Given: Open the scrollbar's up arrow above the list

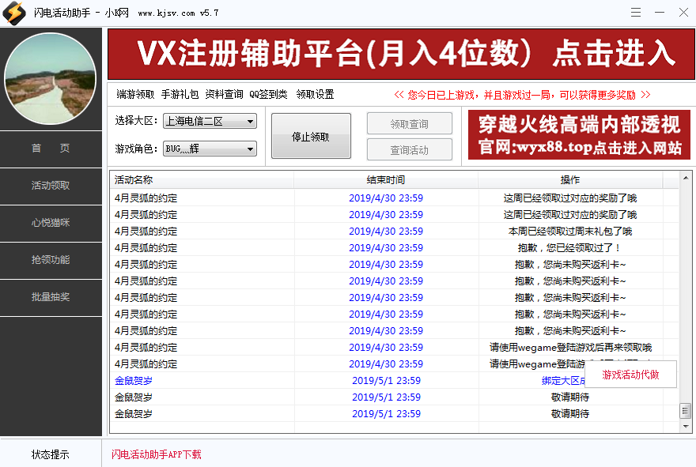Looking at the screenshot, I should click(x=685, y=177).
